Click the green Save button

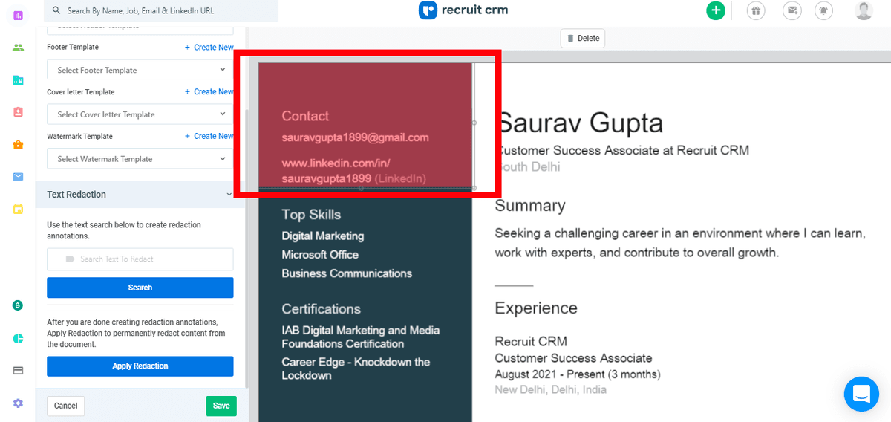tap(221, 406)
